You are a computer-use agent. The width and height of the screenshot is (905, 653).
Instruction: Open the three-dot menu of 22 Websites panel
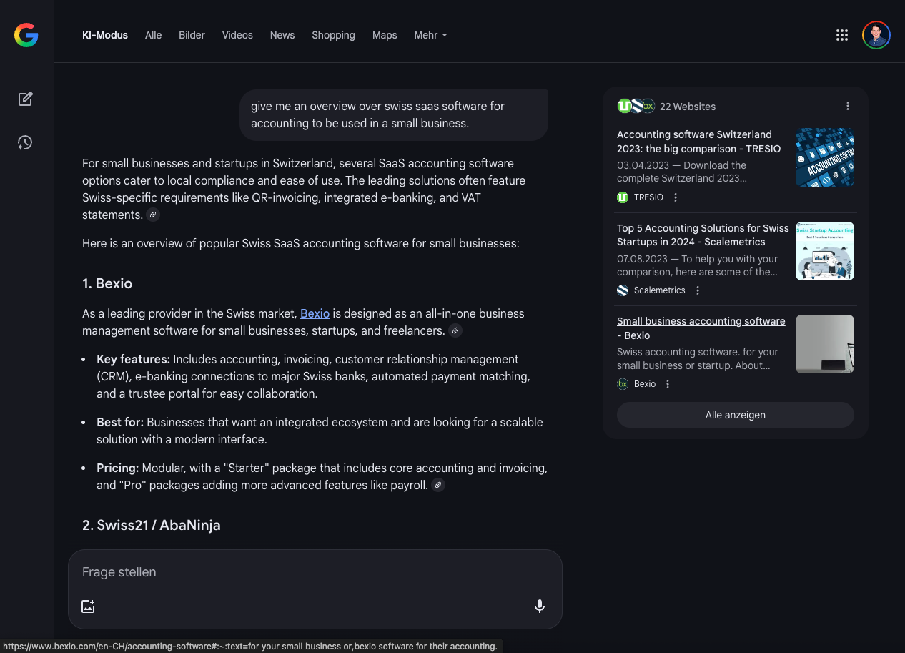848,106
